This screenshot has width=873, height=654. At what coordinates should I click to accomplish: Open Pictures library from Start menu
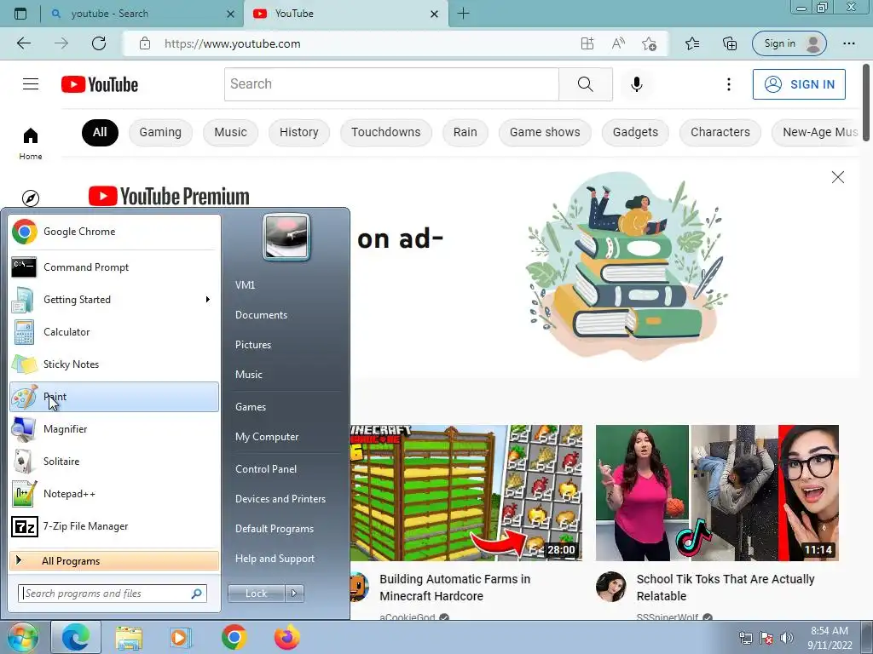pyautogui.click(x=252, y=345)
